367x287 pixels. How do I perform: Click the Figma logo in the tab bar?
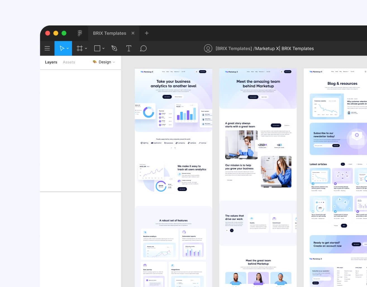coord(80,33)
